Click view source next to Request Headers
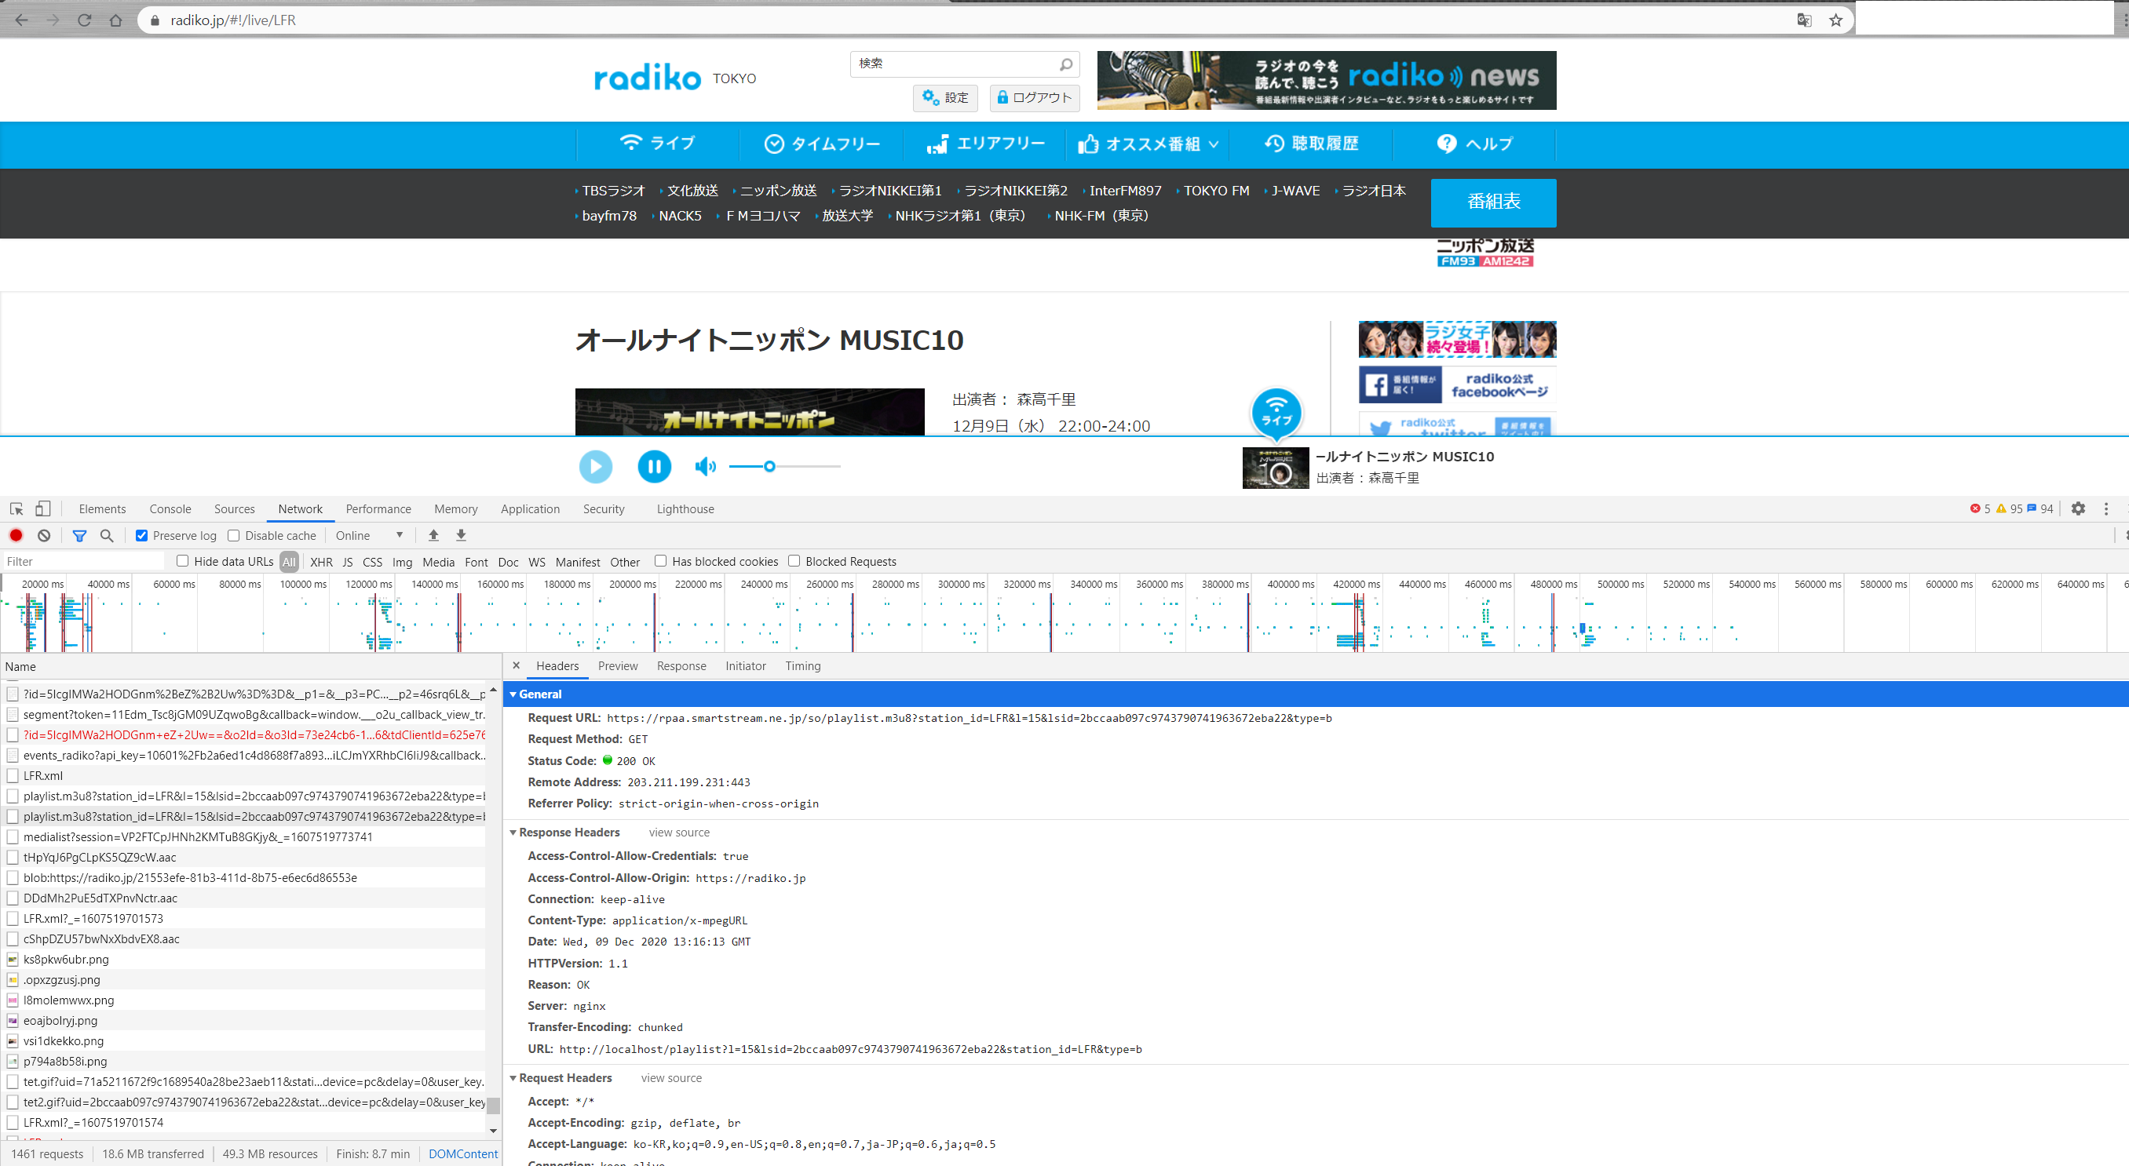This screenshot has height=1166, width=2129. click(671, 1077)
